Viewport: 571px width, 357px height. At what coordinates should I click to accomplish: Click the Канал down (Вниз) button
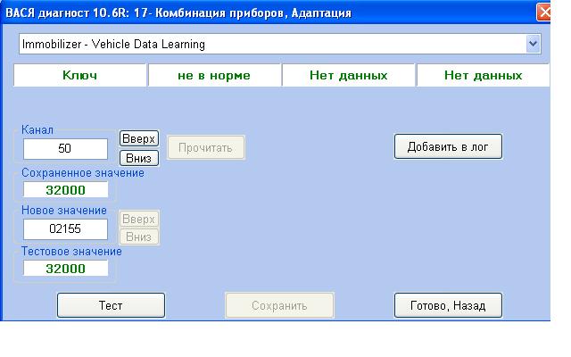pyautogui.click(x=139, y=158)
